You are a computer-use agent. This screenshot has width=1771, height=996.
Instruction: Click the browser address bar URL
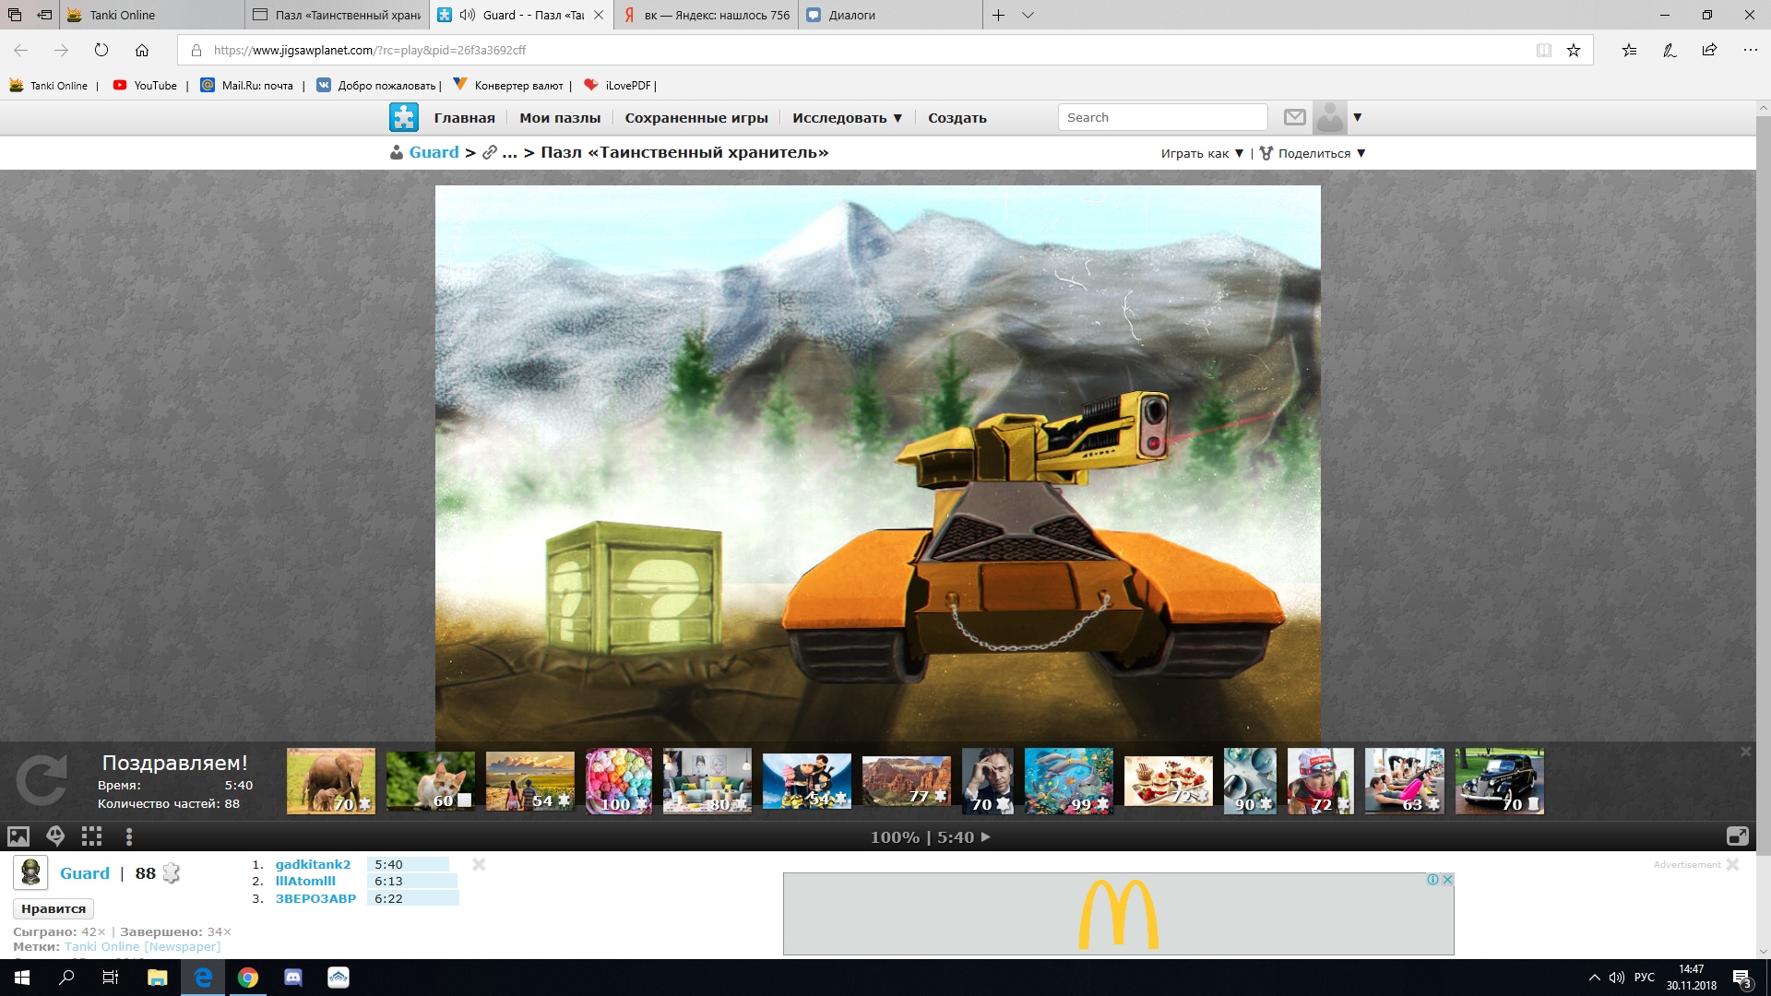pos(369,51)
